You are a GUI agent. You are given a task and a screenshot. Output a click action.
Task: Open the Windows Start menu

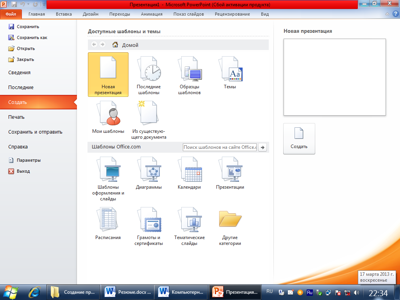click(x=11, y=292)
